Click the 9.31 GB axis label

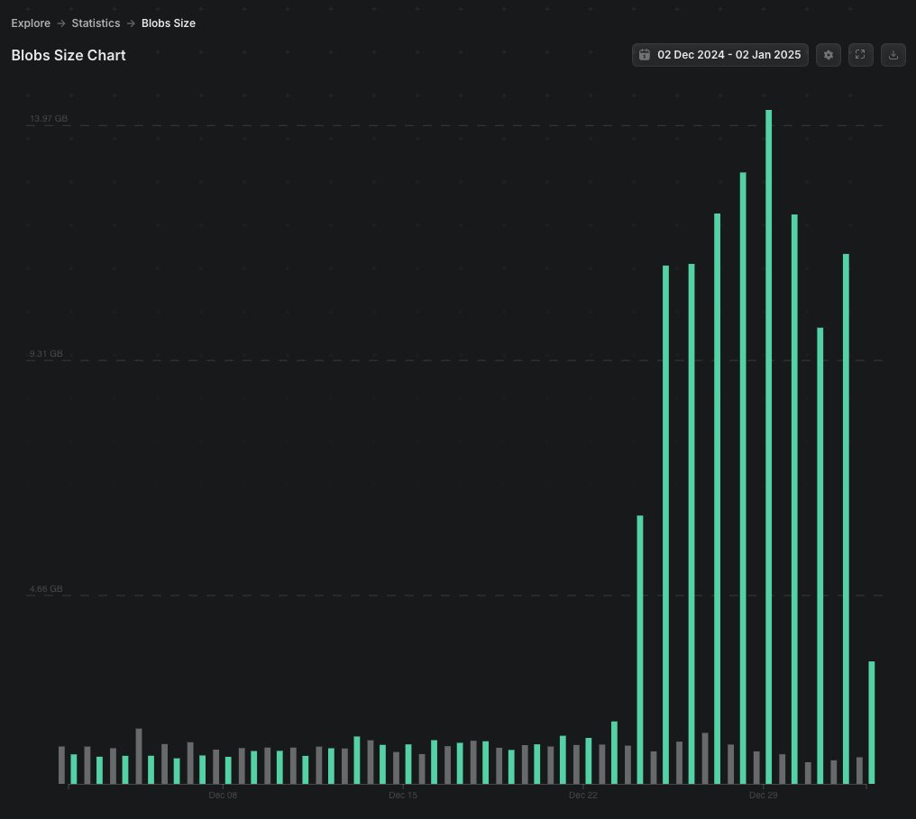point(46,354)
